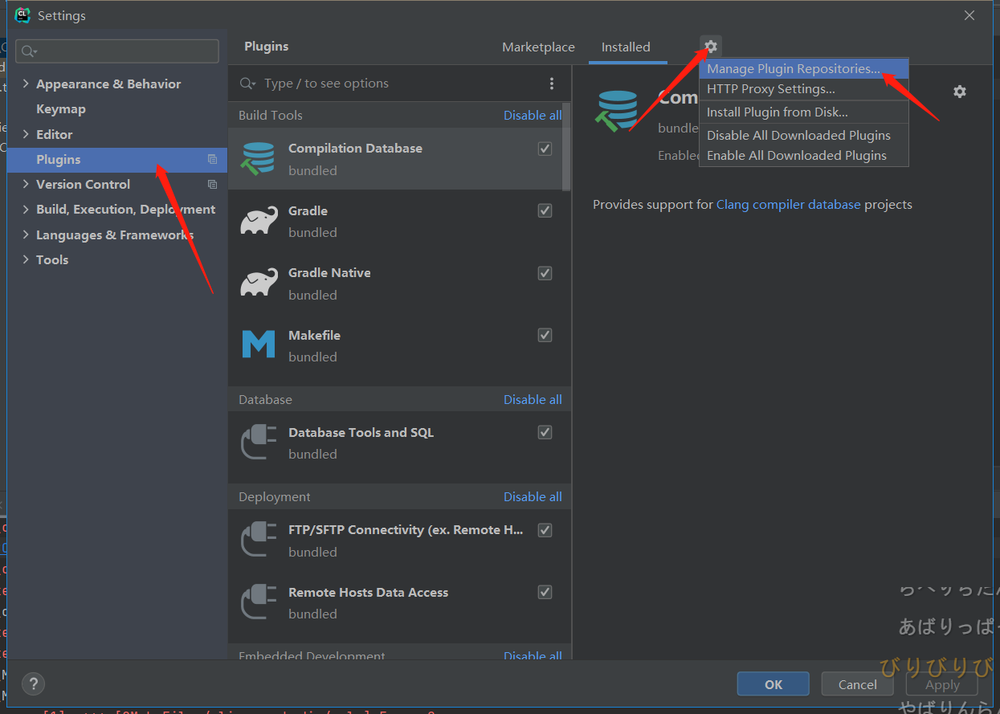Click the Database Tools and SQL plug icon

tap(259, 443)
